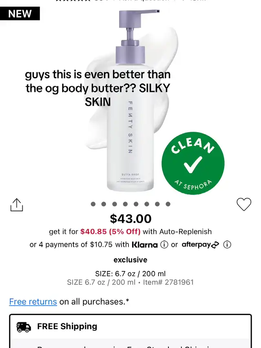
Task: Tap the $43.00 price
Action: [x=131, y=219]
